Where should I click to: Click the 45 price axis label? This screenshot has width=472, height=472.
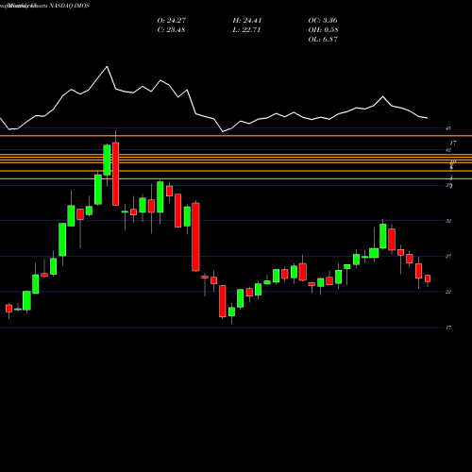[448, 128]
